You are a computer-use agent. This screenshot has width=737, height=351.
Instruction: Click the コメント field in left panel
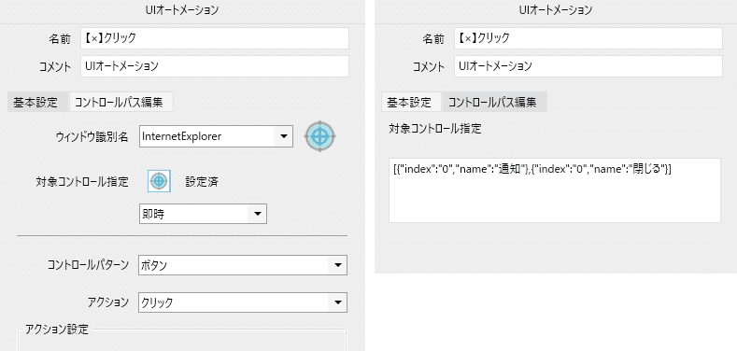214,66
